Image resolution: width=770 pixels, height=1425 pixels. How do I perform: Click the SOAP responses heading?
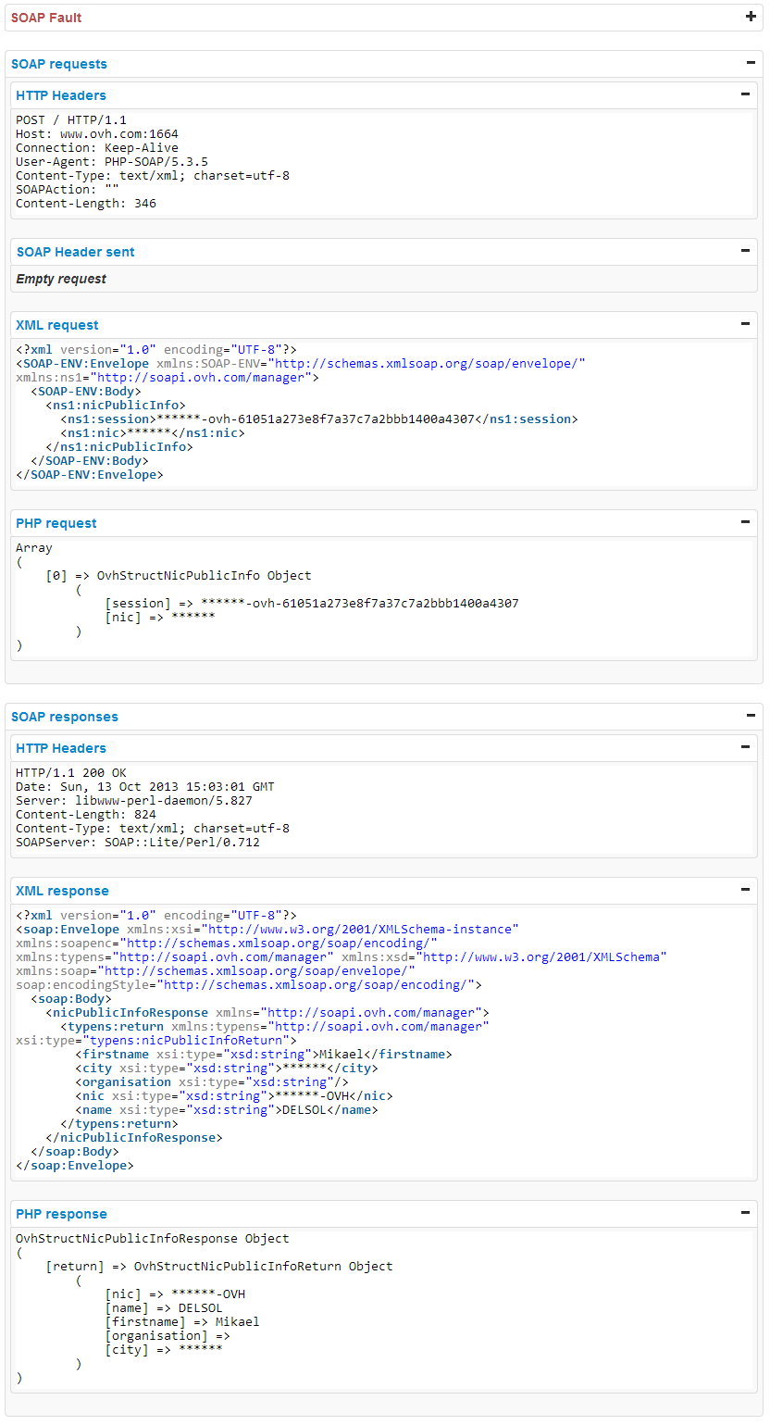(x=65, y=717)
